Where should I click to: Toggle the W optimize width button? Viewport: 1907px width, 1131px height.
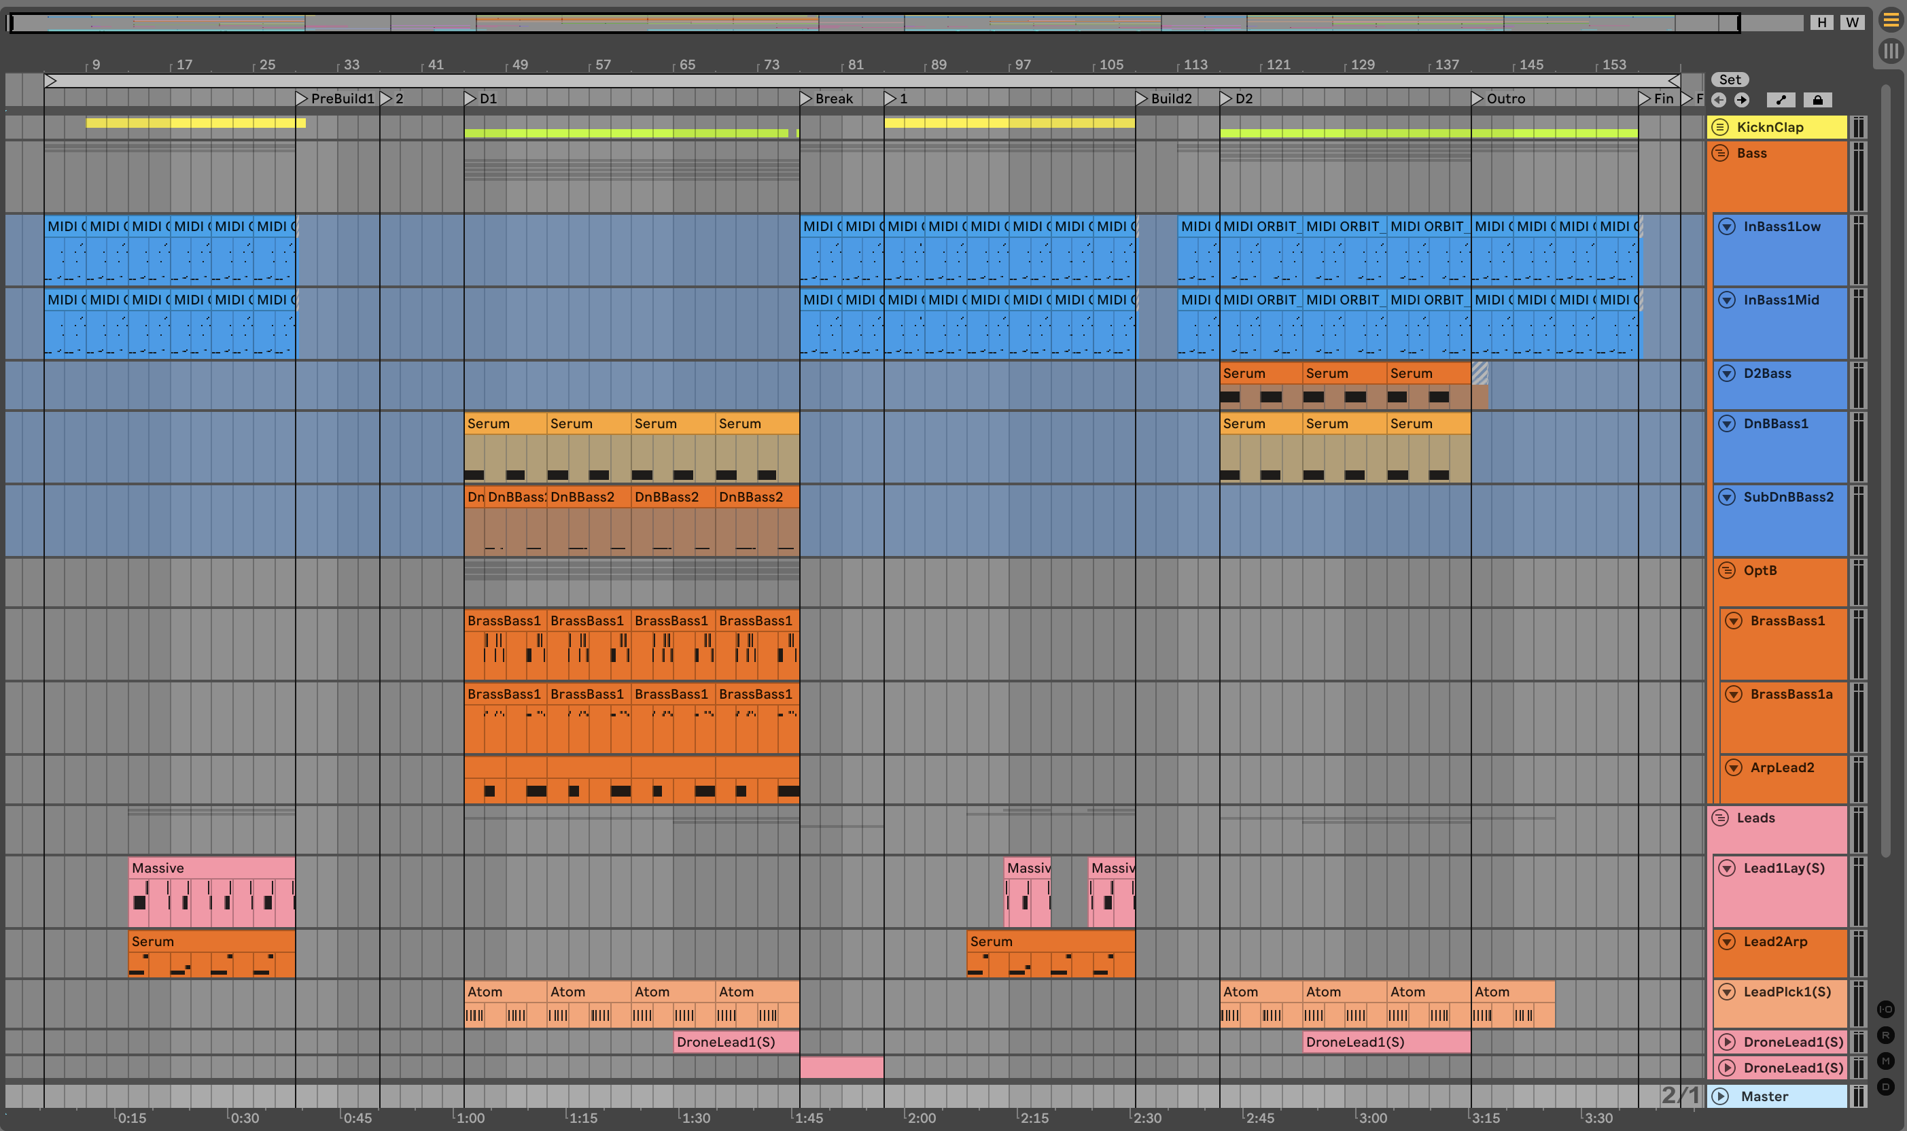tap(1852, 22)
